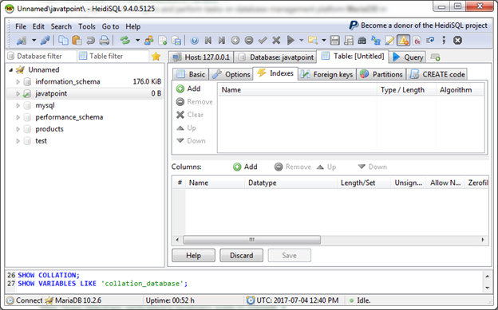498x310 pixels.
Task: Click the Discard button
Action: pos(241,256)
